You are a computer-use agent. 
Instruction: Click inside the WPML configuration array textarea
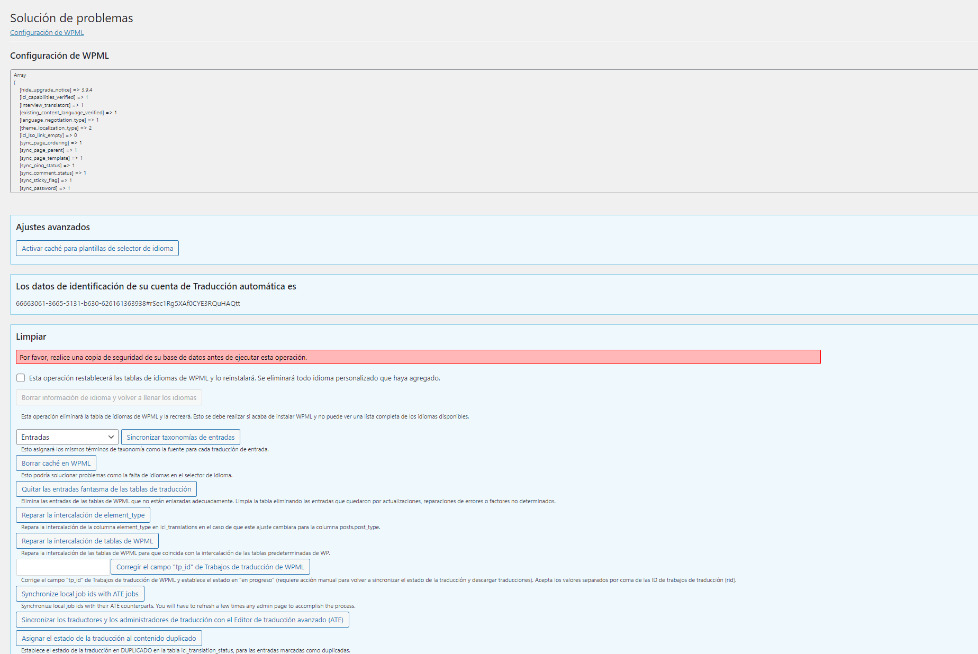click(494, 131)
